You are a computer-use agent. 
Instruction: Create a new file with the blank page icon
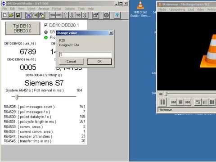[5, 15]
